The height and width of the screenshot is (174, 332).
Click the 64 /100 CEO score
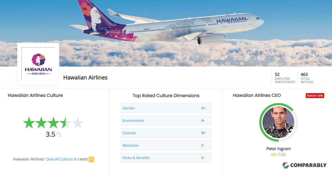tap(278, 154)
